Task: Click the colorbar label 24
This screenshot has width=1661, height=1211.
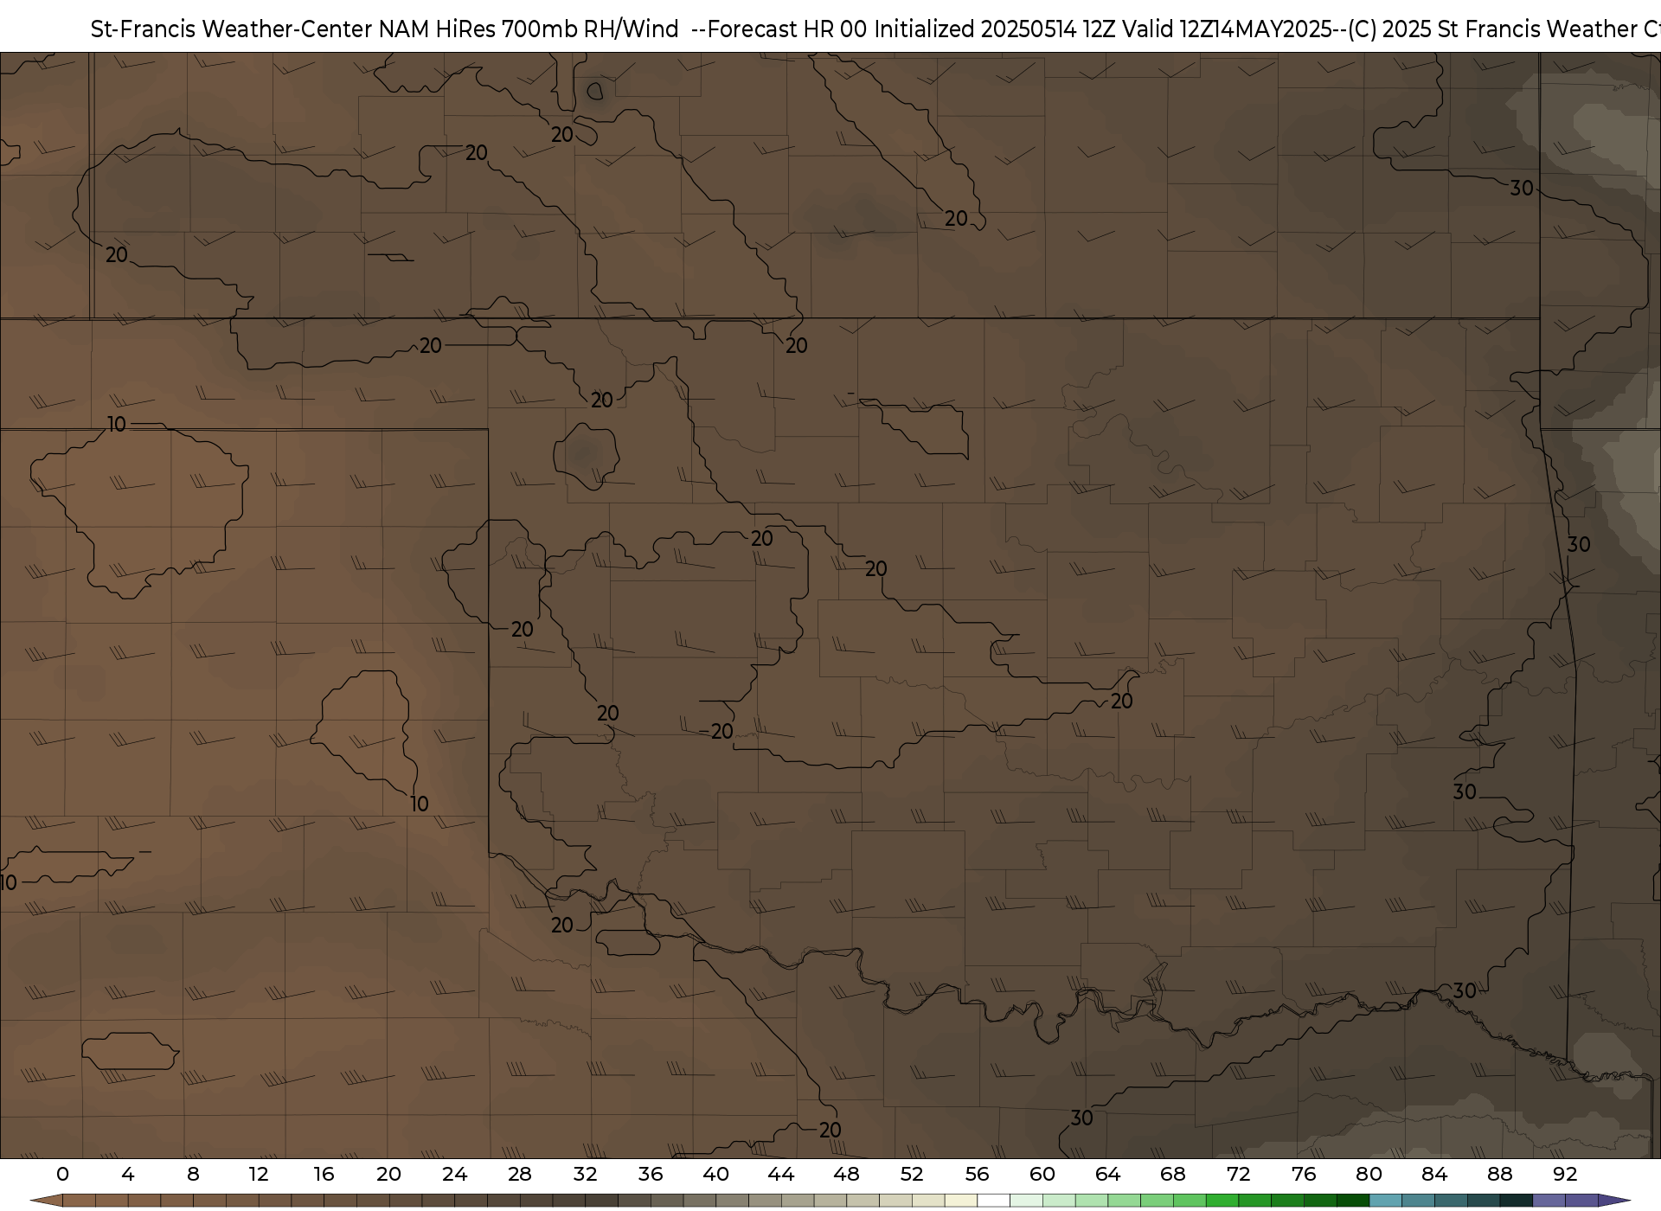Action: (454, 1174)
